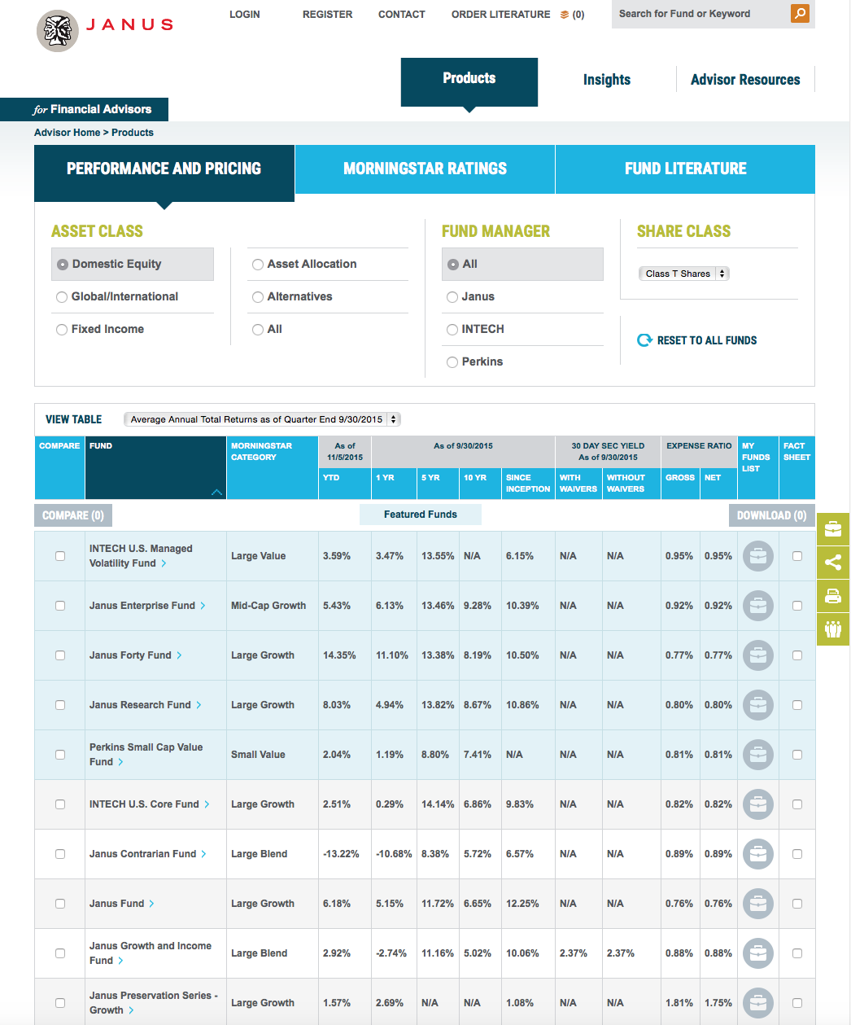This screenshot has width=851, height=1025.
Task: Select Fixed Income asset class
Action: coord(62,330)
